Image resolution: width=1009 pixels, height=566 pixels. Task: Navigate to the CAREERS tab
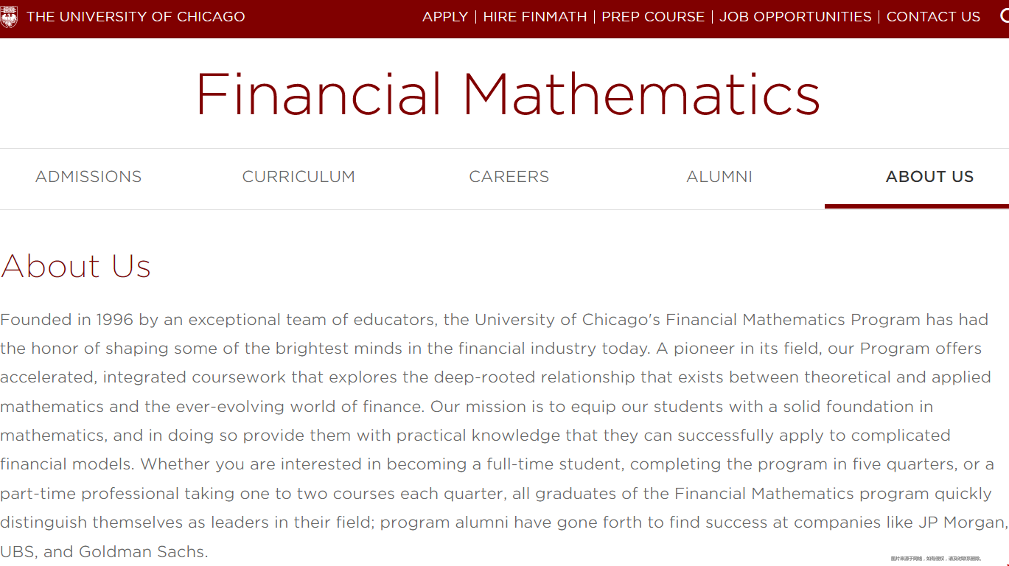509,177
